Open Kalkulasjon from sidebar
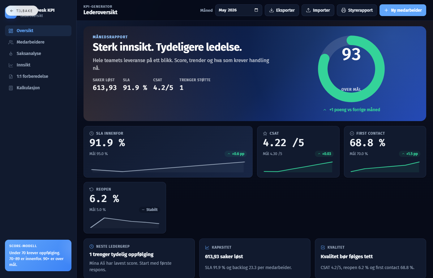 [x=38, y=88]
